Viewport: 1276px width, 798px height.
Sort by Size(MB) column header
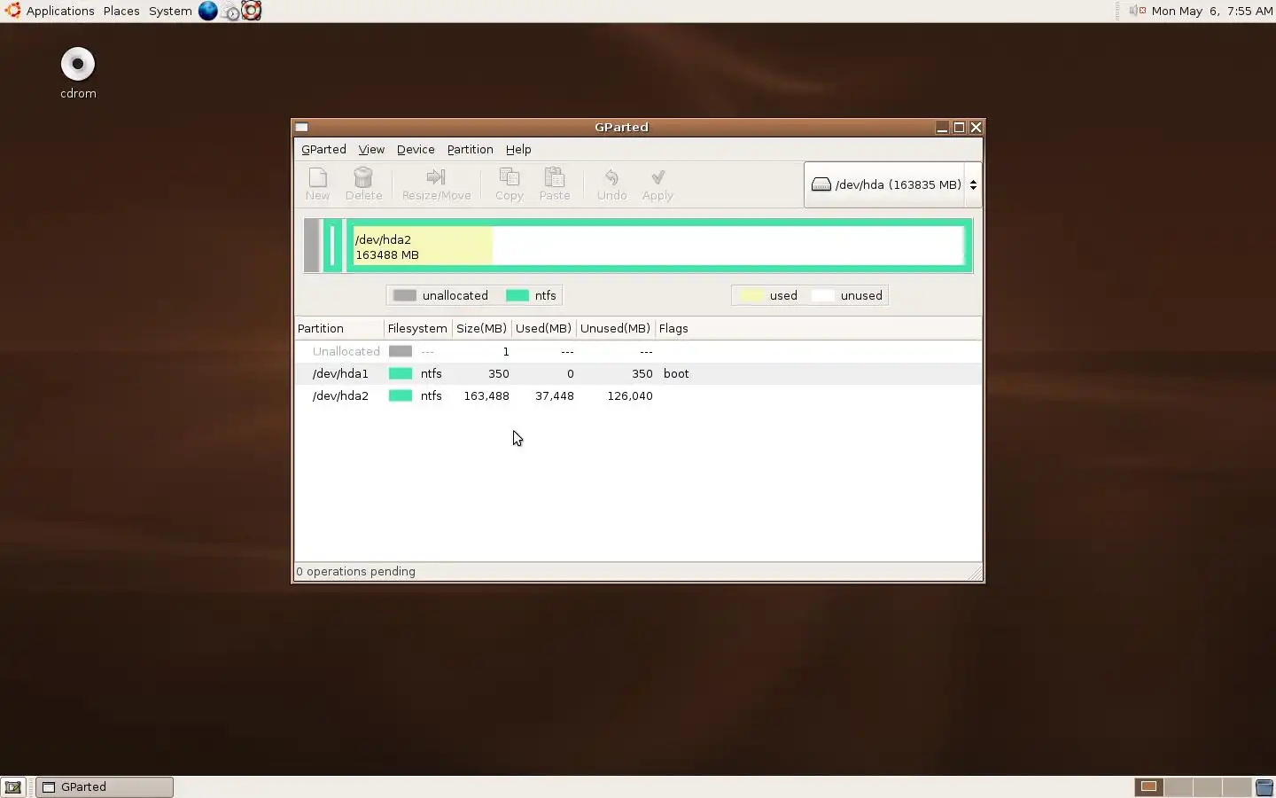click(x=481, y=328)
